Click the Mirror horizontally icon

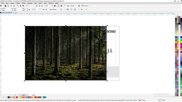[x=44, y=9]
